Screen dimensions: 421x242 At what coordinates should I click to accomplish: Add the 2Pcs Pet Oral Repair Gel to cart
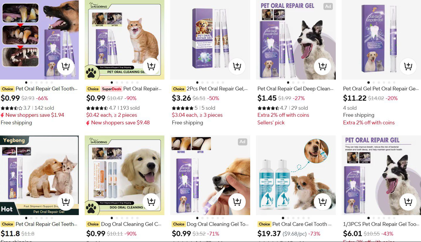(x=237, y=66)
